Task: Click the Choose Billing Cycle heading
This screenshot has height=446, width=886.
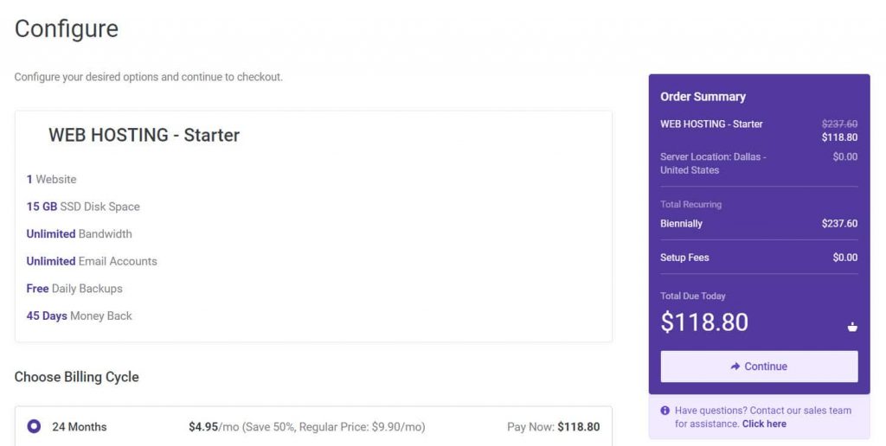Action: 77,377
